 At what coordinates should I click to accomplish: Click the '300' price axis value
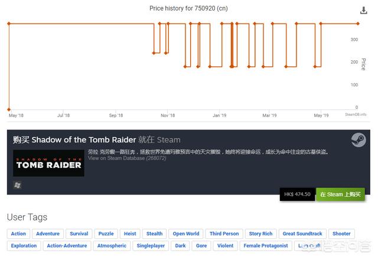coord(354,40)
